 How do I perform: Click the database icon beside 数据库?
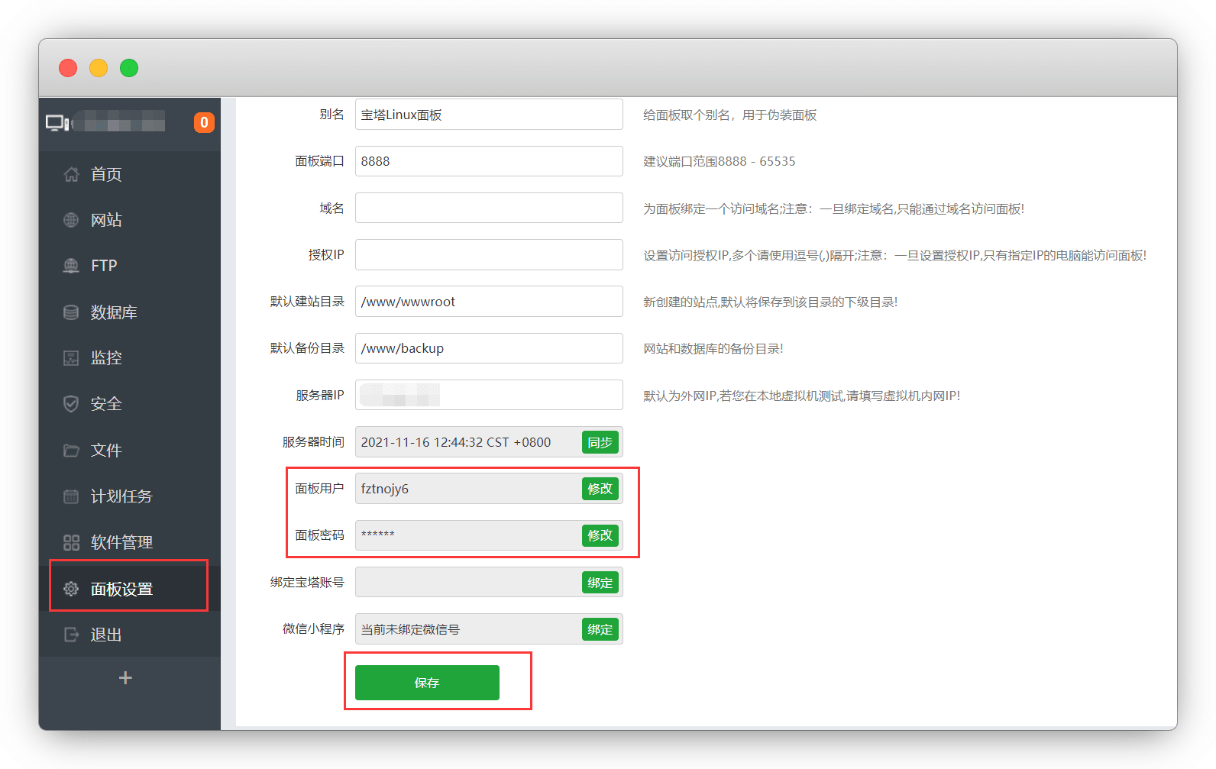point(71,312)
